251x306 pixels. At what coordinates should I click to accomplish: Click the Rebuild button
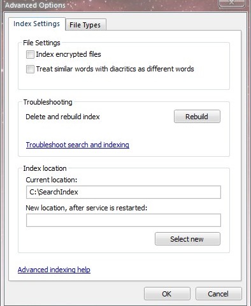pyautogui.click(x=197, y=117)
